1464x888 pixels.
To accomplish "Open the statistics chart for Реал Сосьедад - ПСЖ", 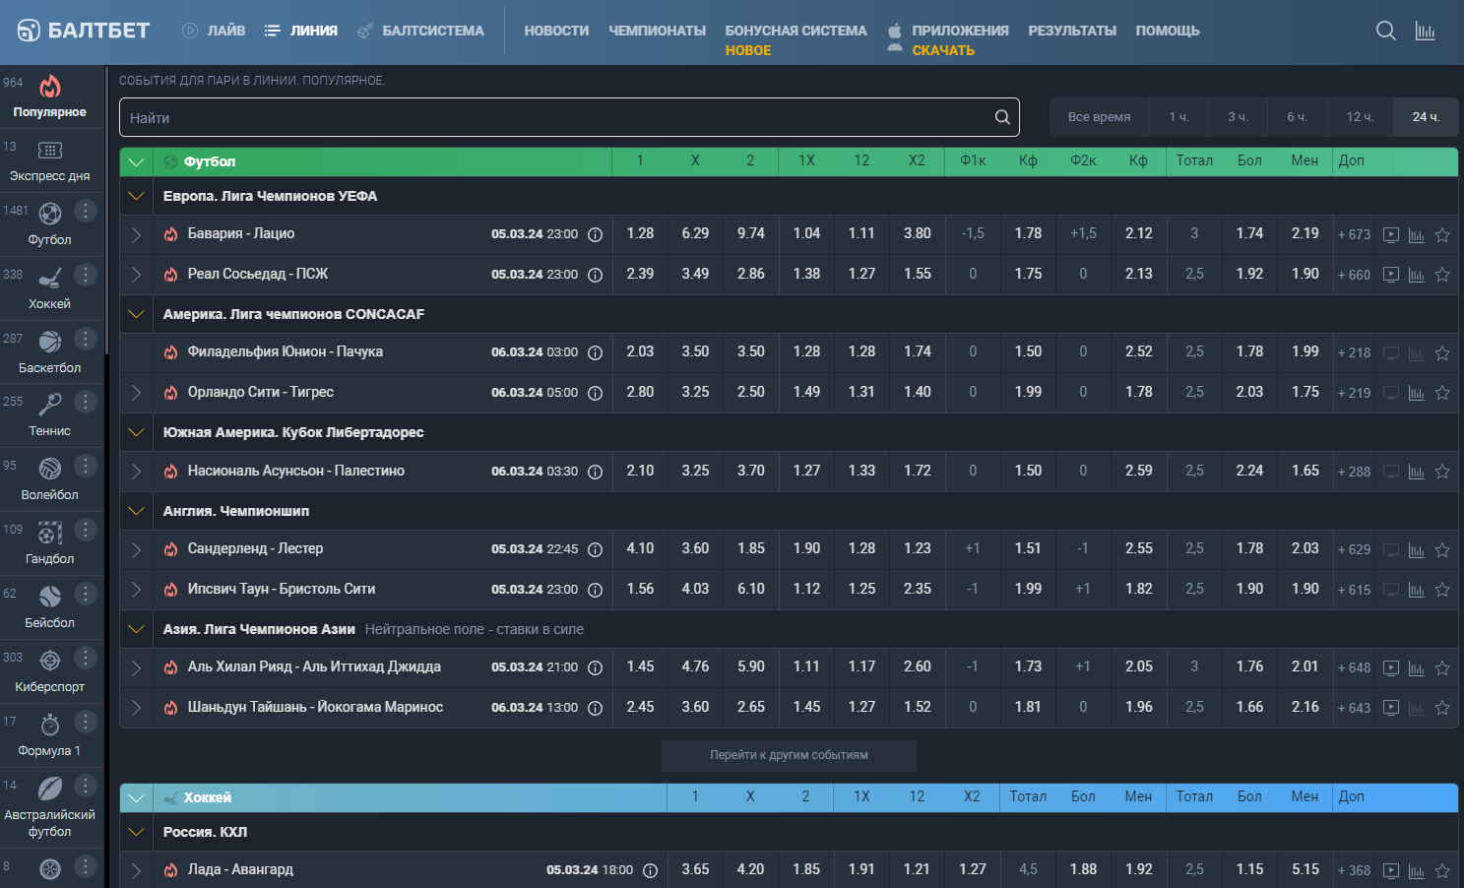I will [1417, 275].
